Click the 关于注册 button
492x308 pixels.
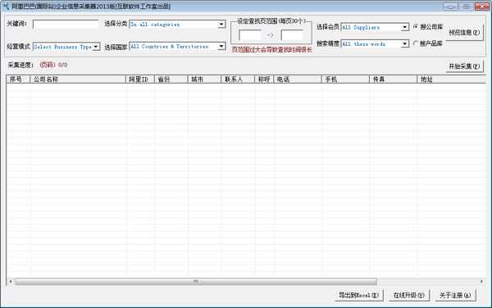click(455, 295)
